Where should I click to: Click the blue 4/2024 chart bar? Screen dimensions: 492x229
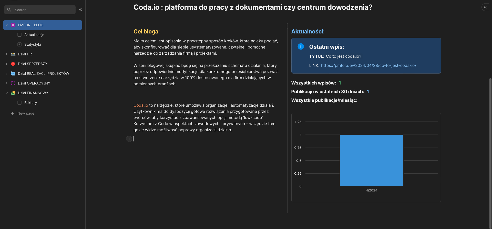tap(371, 160)
